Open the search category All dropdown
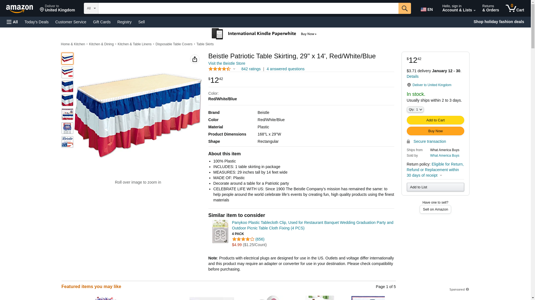Image resolution: width=535 pixels, height=300 pixels. tap(91, 8)
